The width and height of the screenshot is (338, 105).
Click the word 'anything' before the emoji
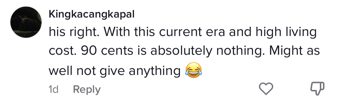[x=154, y=71]
